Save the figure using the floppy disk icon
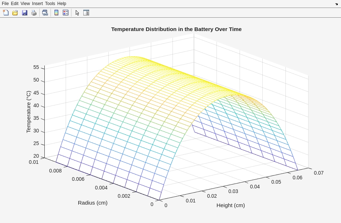This screenshot has height=223, width=341. [25, 13]
